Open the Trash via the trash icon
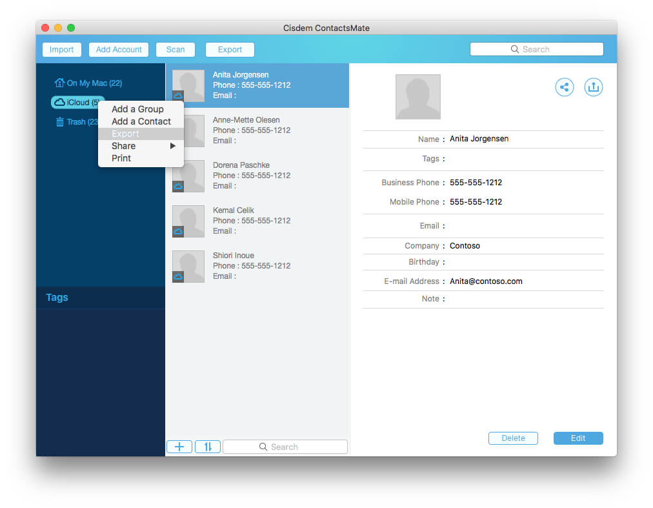The height and width of the screenshot is (508, 653). 61,121
